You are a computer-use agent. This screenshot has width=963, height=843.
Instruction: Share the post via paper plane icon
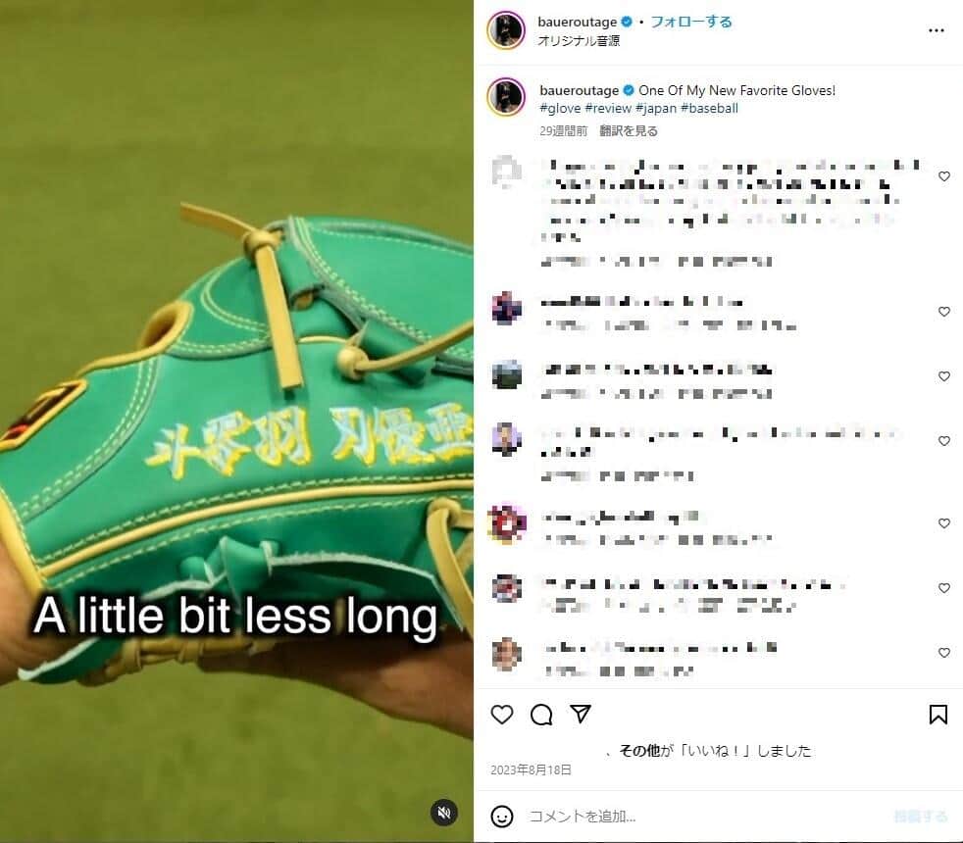[x=581, y=714]
